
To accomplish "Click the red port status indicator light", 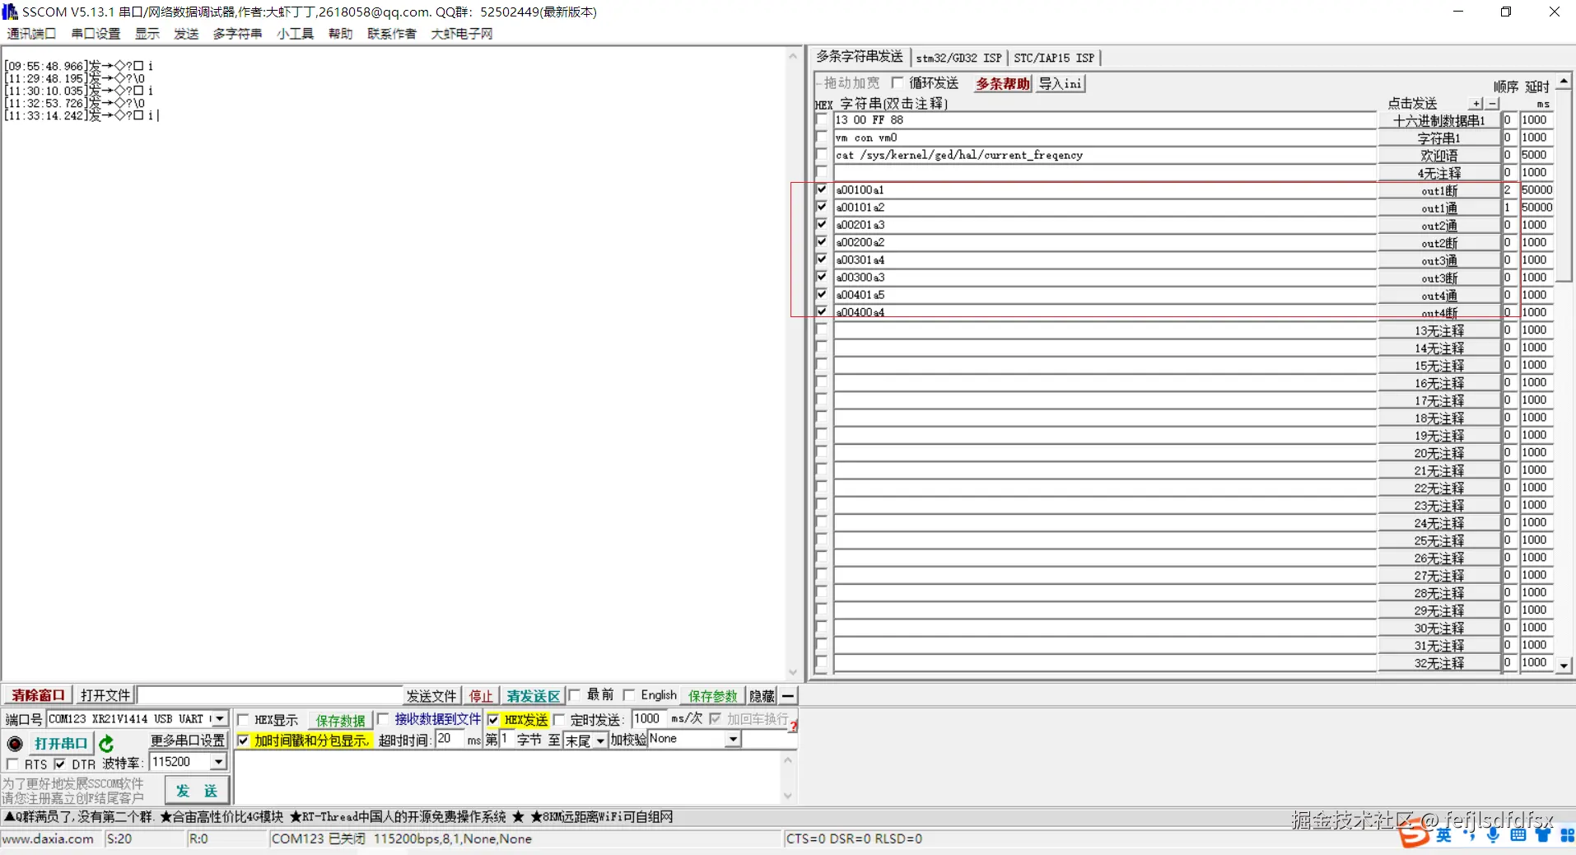I will coord(15,744).
